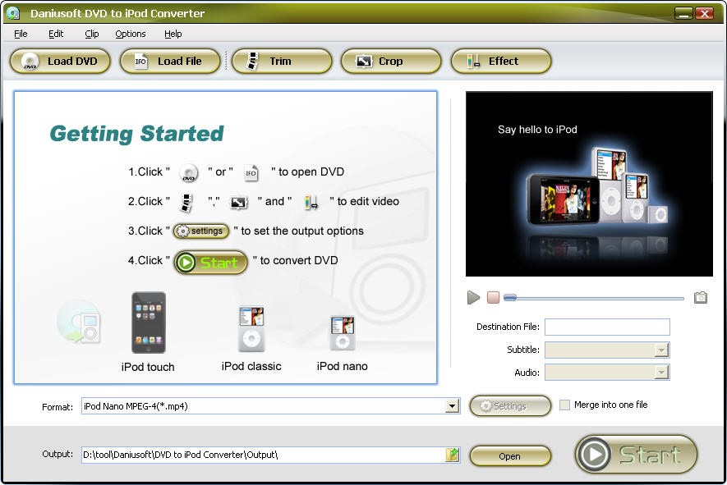Click the trim filmstrip icon in step 2
The width and height of the screenshot is (727, 485).
point(186,203)
